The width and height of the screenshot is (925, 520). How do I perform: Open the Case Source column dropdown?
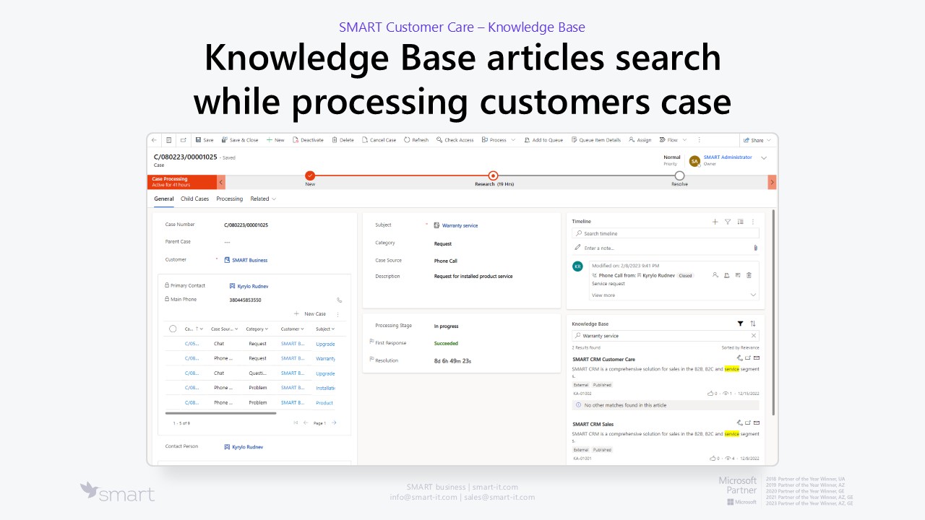(x=225, y=329)
